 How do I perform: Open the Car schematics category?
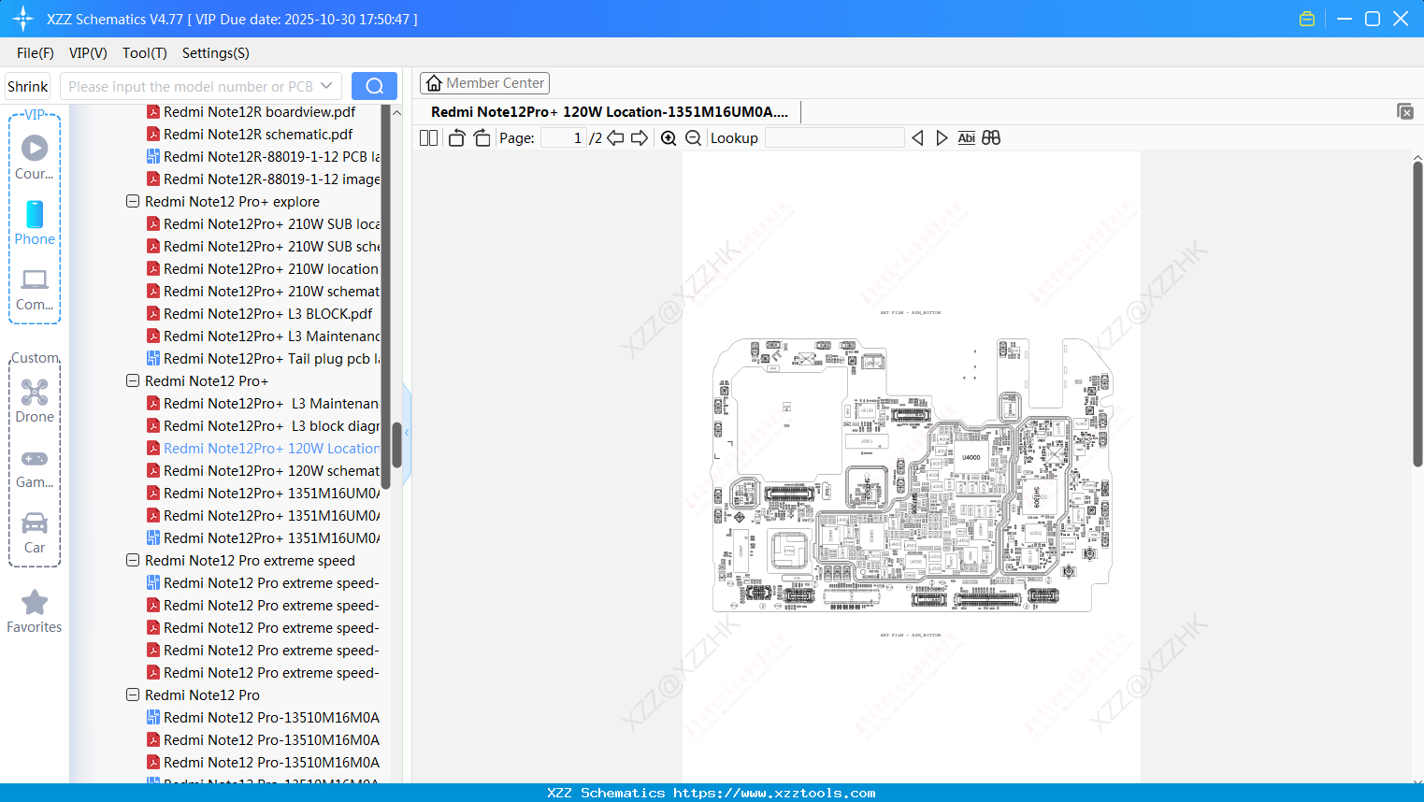[x=35, y=528]
